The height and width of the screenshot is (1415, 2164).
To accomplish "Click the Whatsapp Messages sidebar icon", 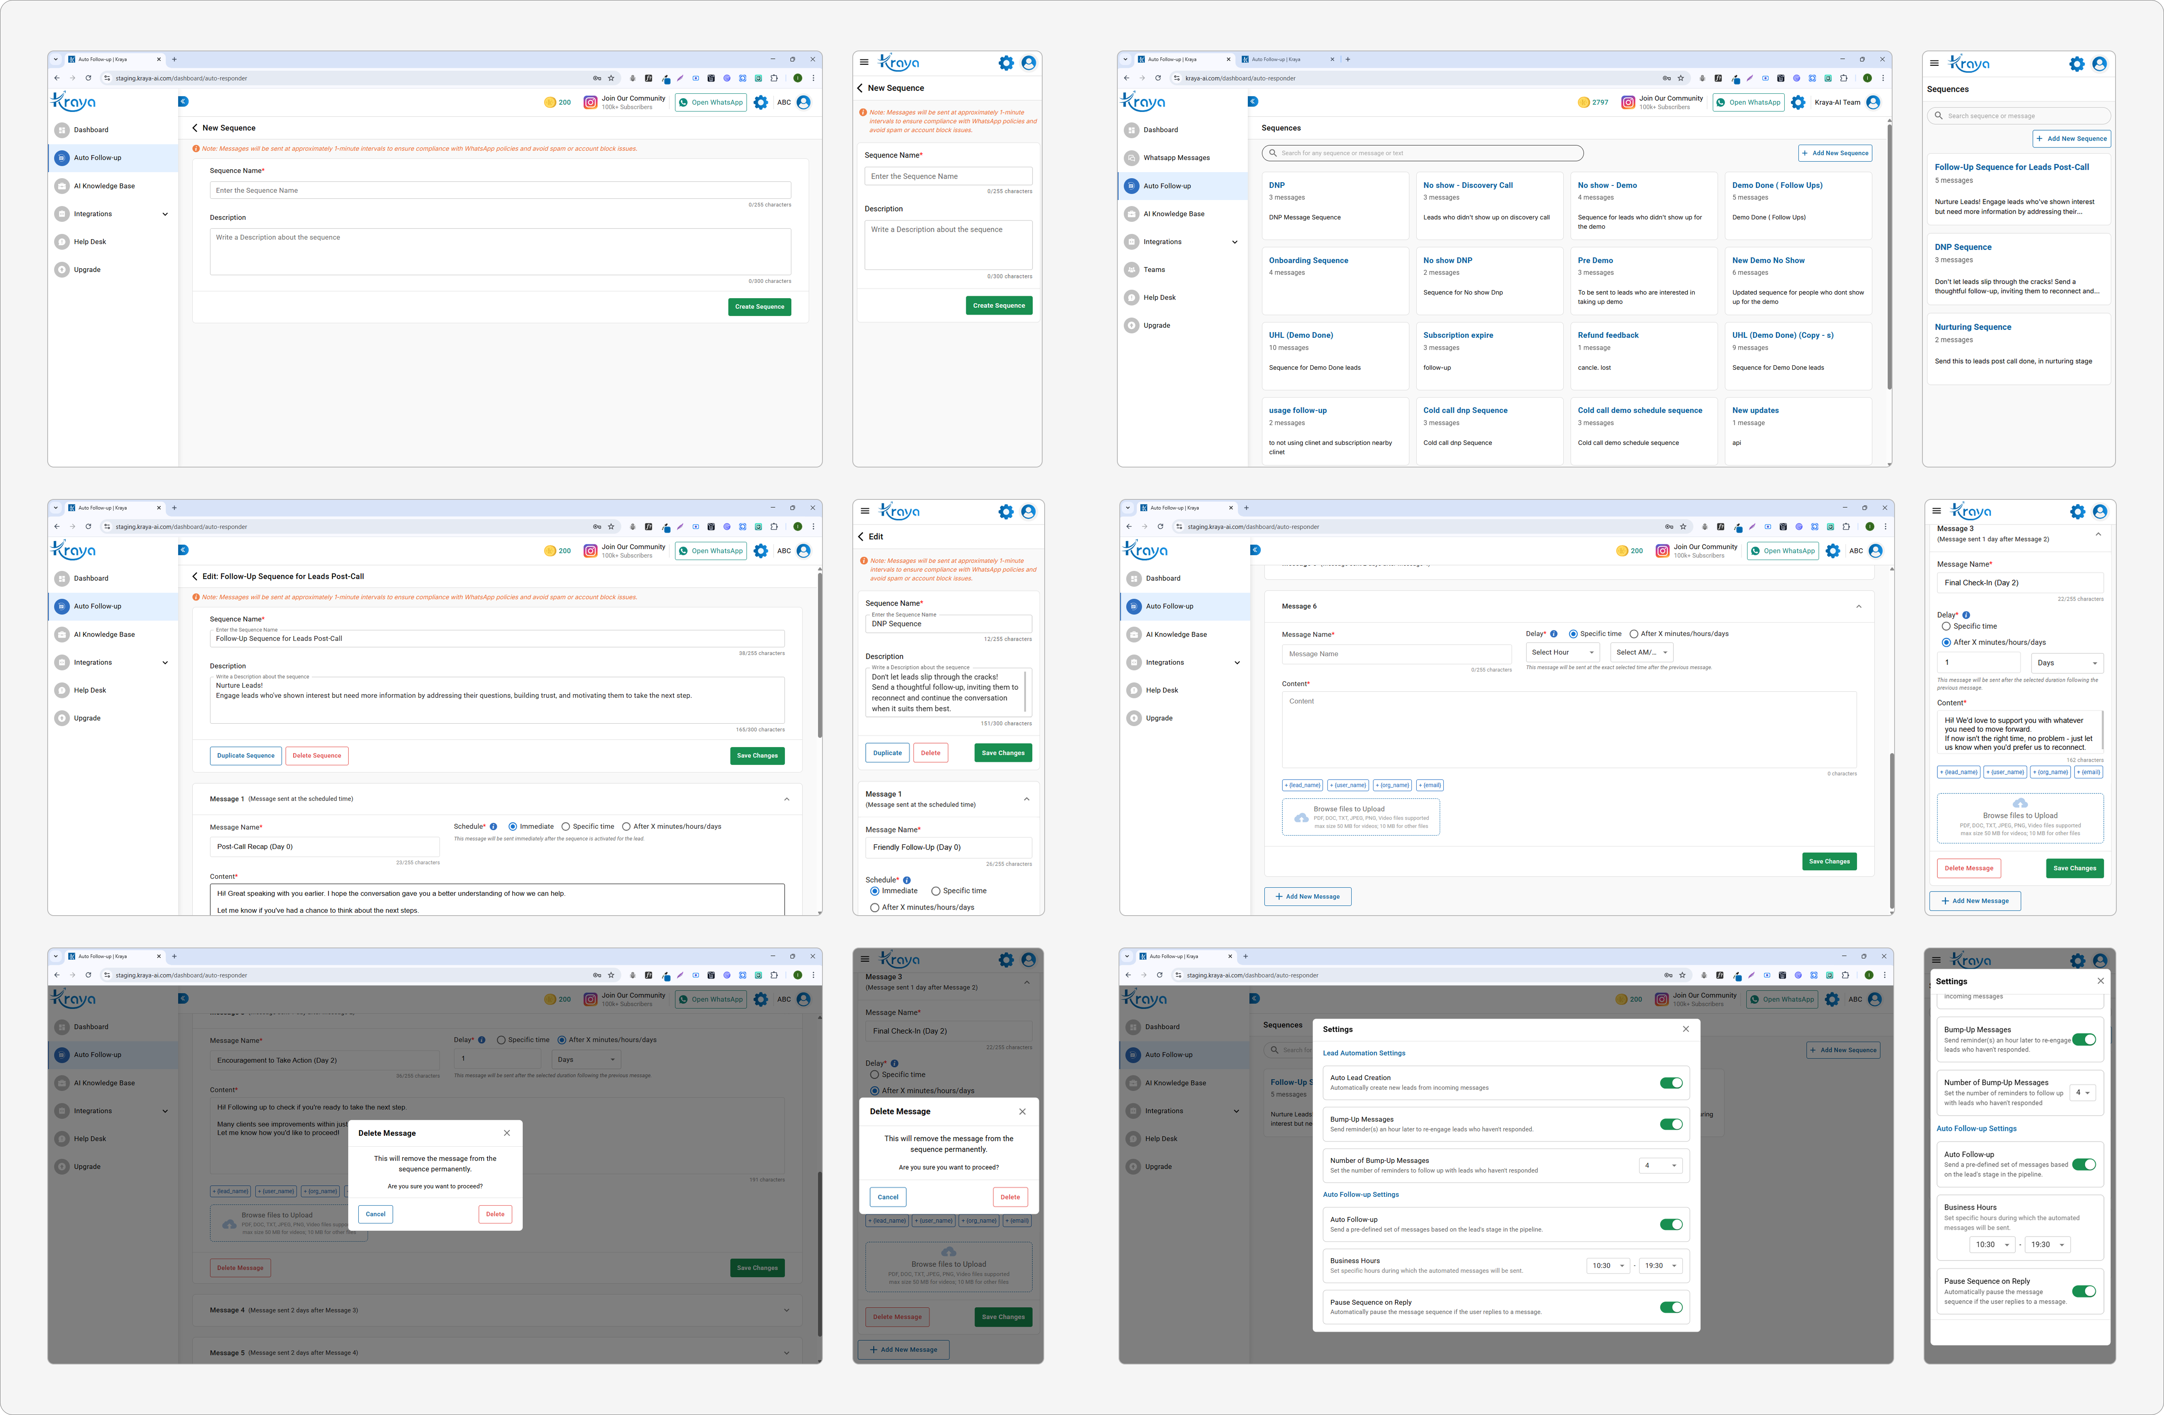I will [1131, 158].
